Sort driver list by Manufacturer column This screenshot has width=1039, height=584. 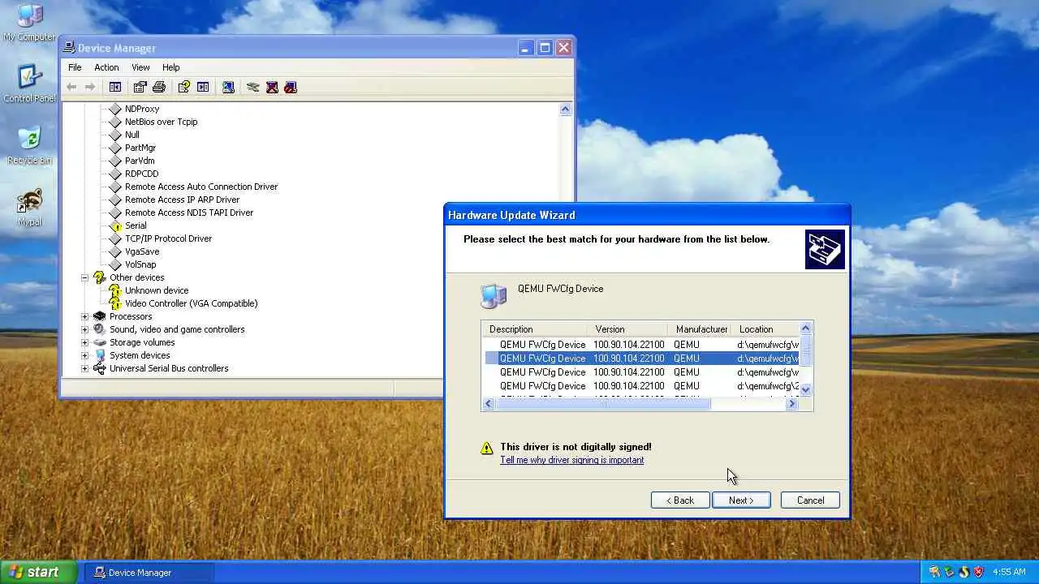pyautogui.click(x=700, y=329)
